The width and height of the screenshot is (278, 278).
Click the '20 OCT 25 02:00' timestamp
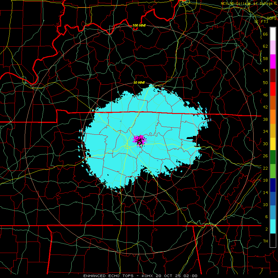(x=176, y=276)
